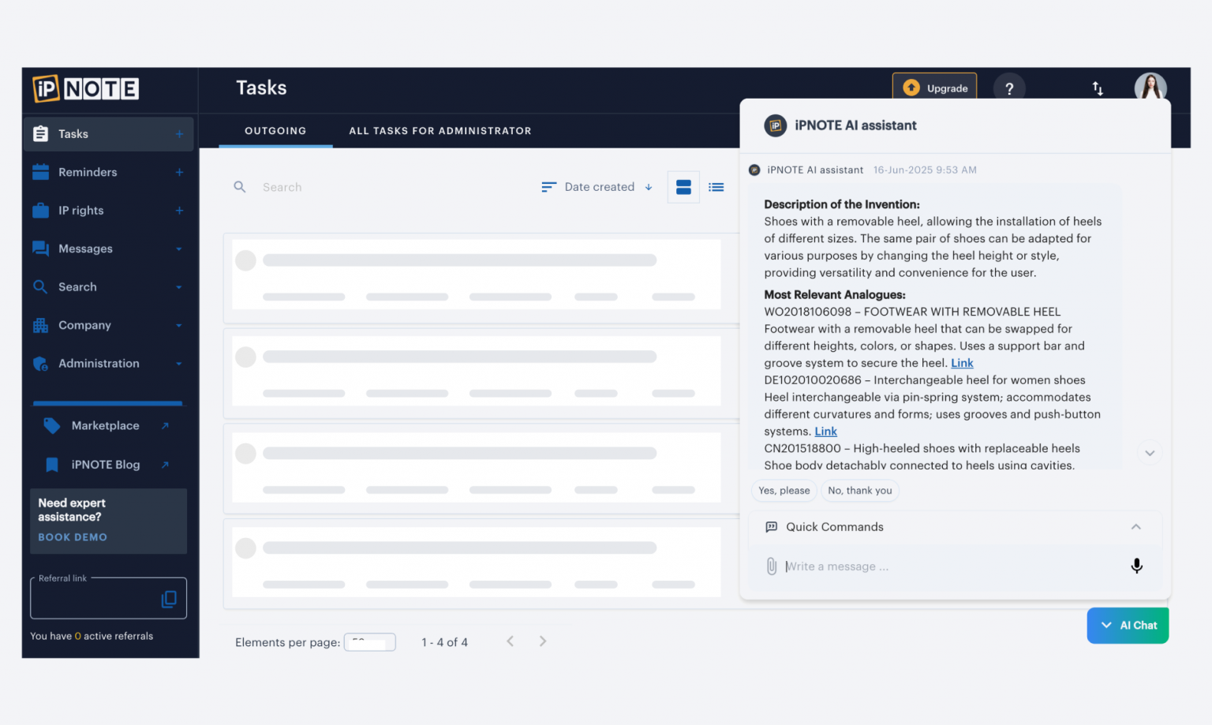This screenshot has height=725, width=1212.
Task: Switch to ALL TASKS FOR ADMINISTRATOR tab
Action: (440, 131)
